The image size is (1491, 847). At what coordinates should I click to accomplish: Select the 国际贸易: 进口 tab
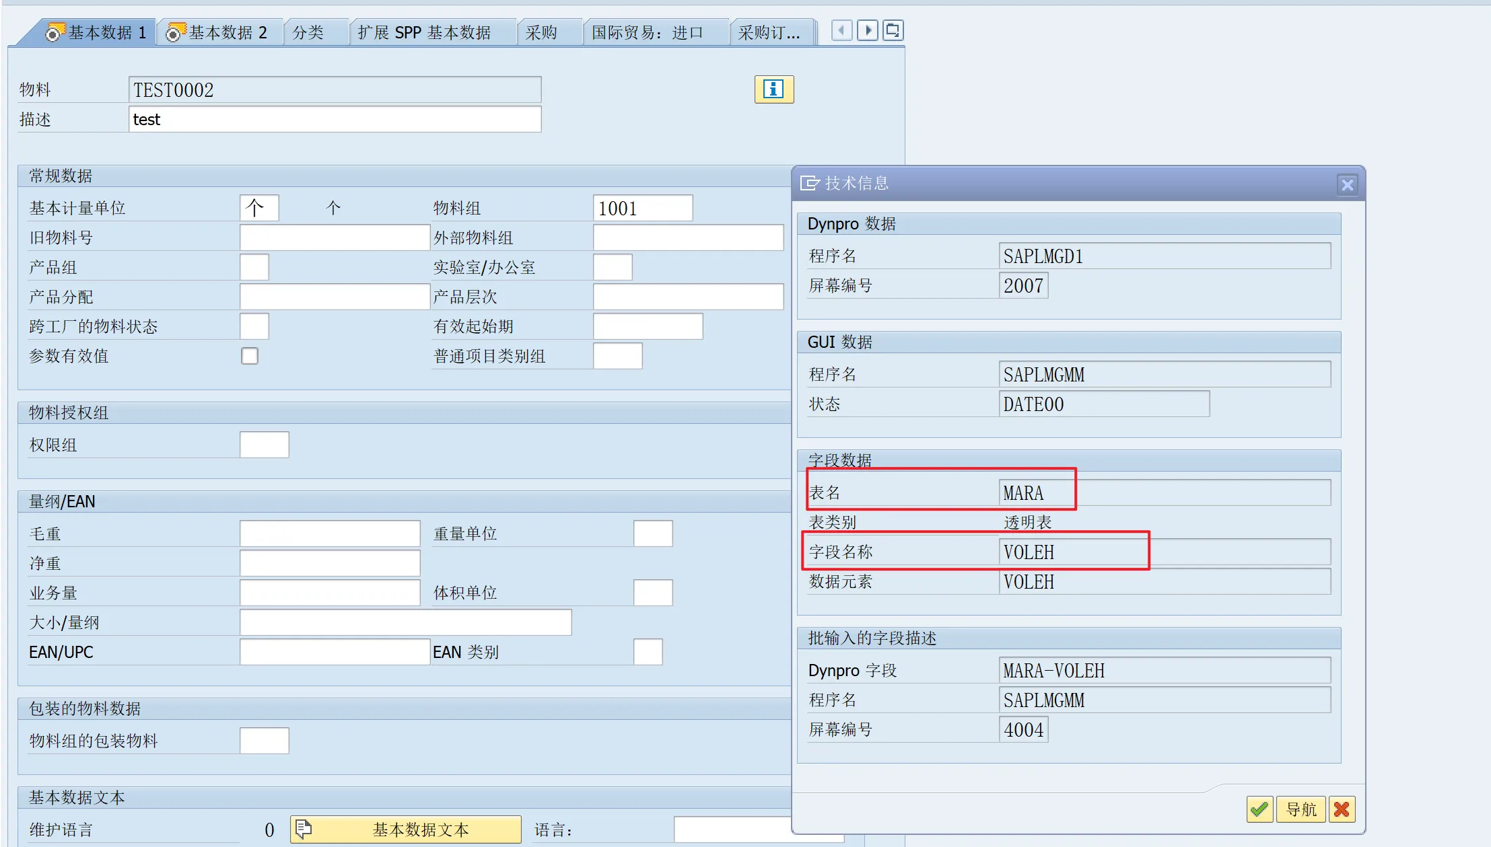[x=647, y=32]
